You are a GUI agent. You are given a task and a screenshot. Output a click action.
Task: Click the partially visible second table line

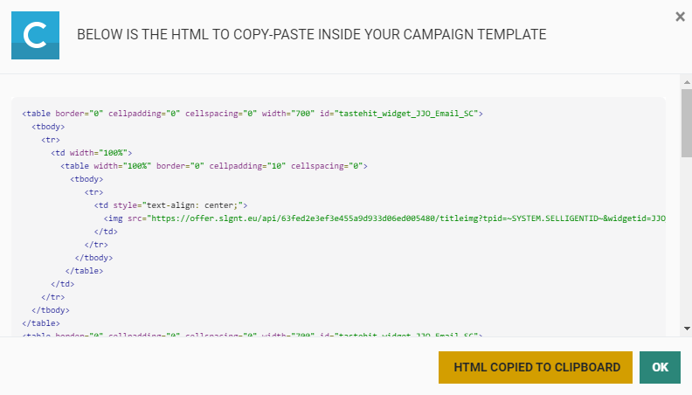252,335
